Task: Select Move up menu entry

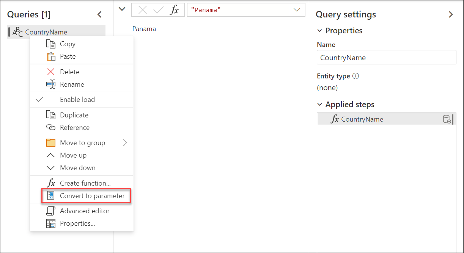Action: pyautogui.click(x=82, y=155)
